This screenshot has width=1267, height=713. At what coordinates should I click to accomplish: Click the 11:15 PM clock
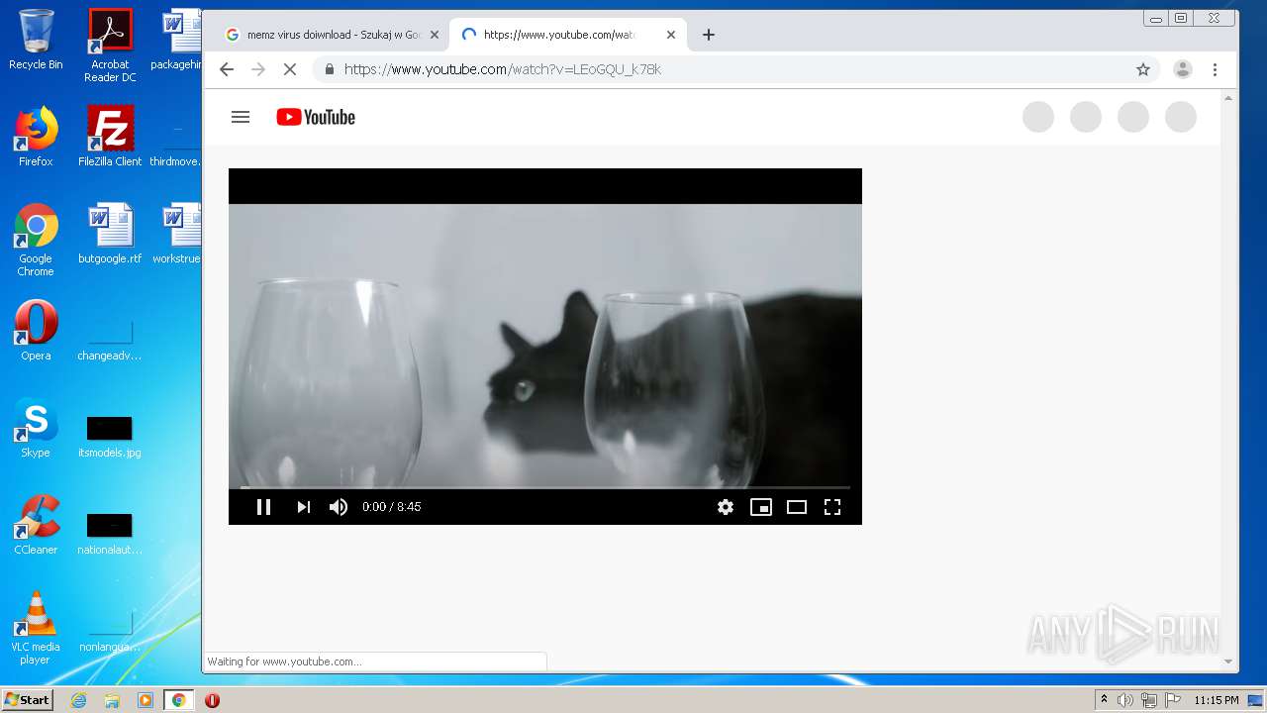(x=1217, y=700)
